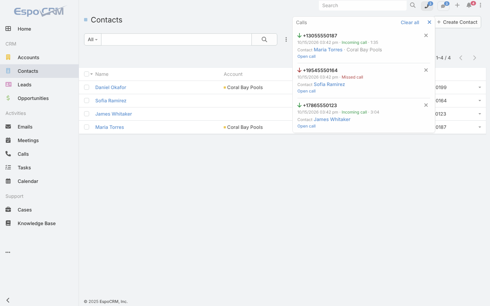Image resolution: width=490 pixels, height=306 pixels.
Task: Click the global Search input field
Action: tap(363, 5)
